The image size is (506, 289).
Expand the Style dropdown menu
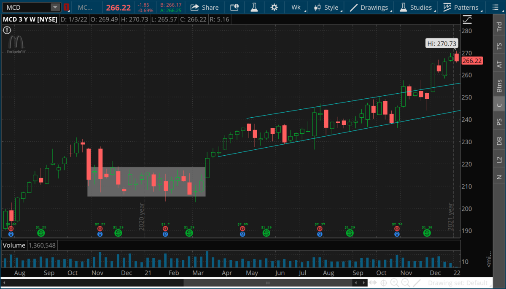coord(328,8)
